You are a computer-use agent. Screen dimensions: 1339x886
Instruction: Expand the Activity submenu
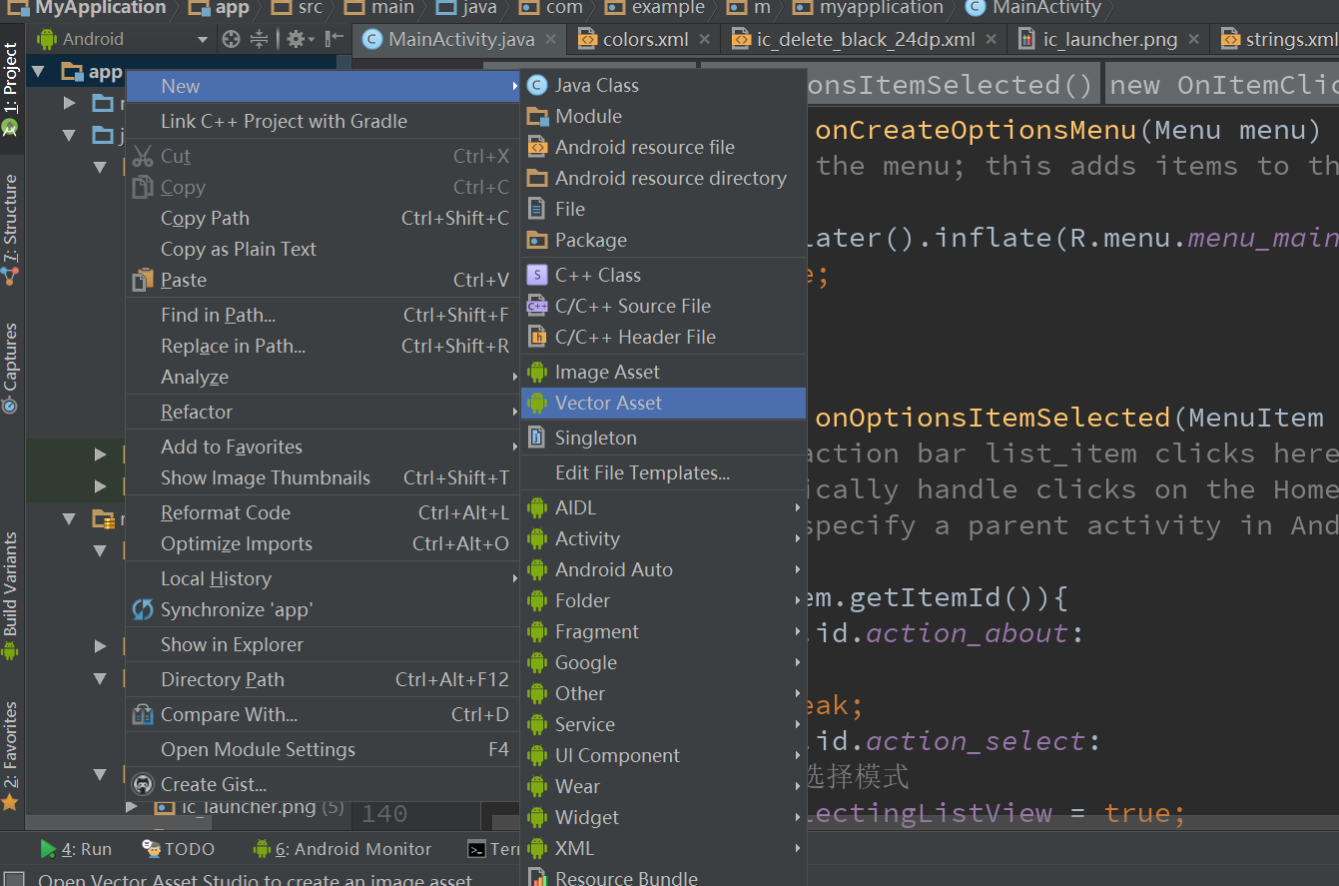click(x=587, y=538)
